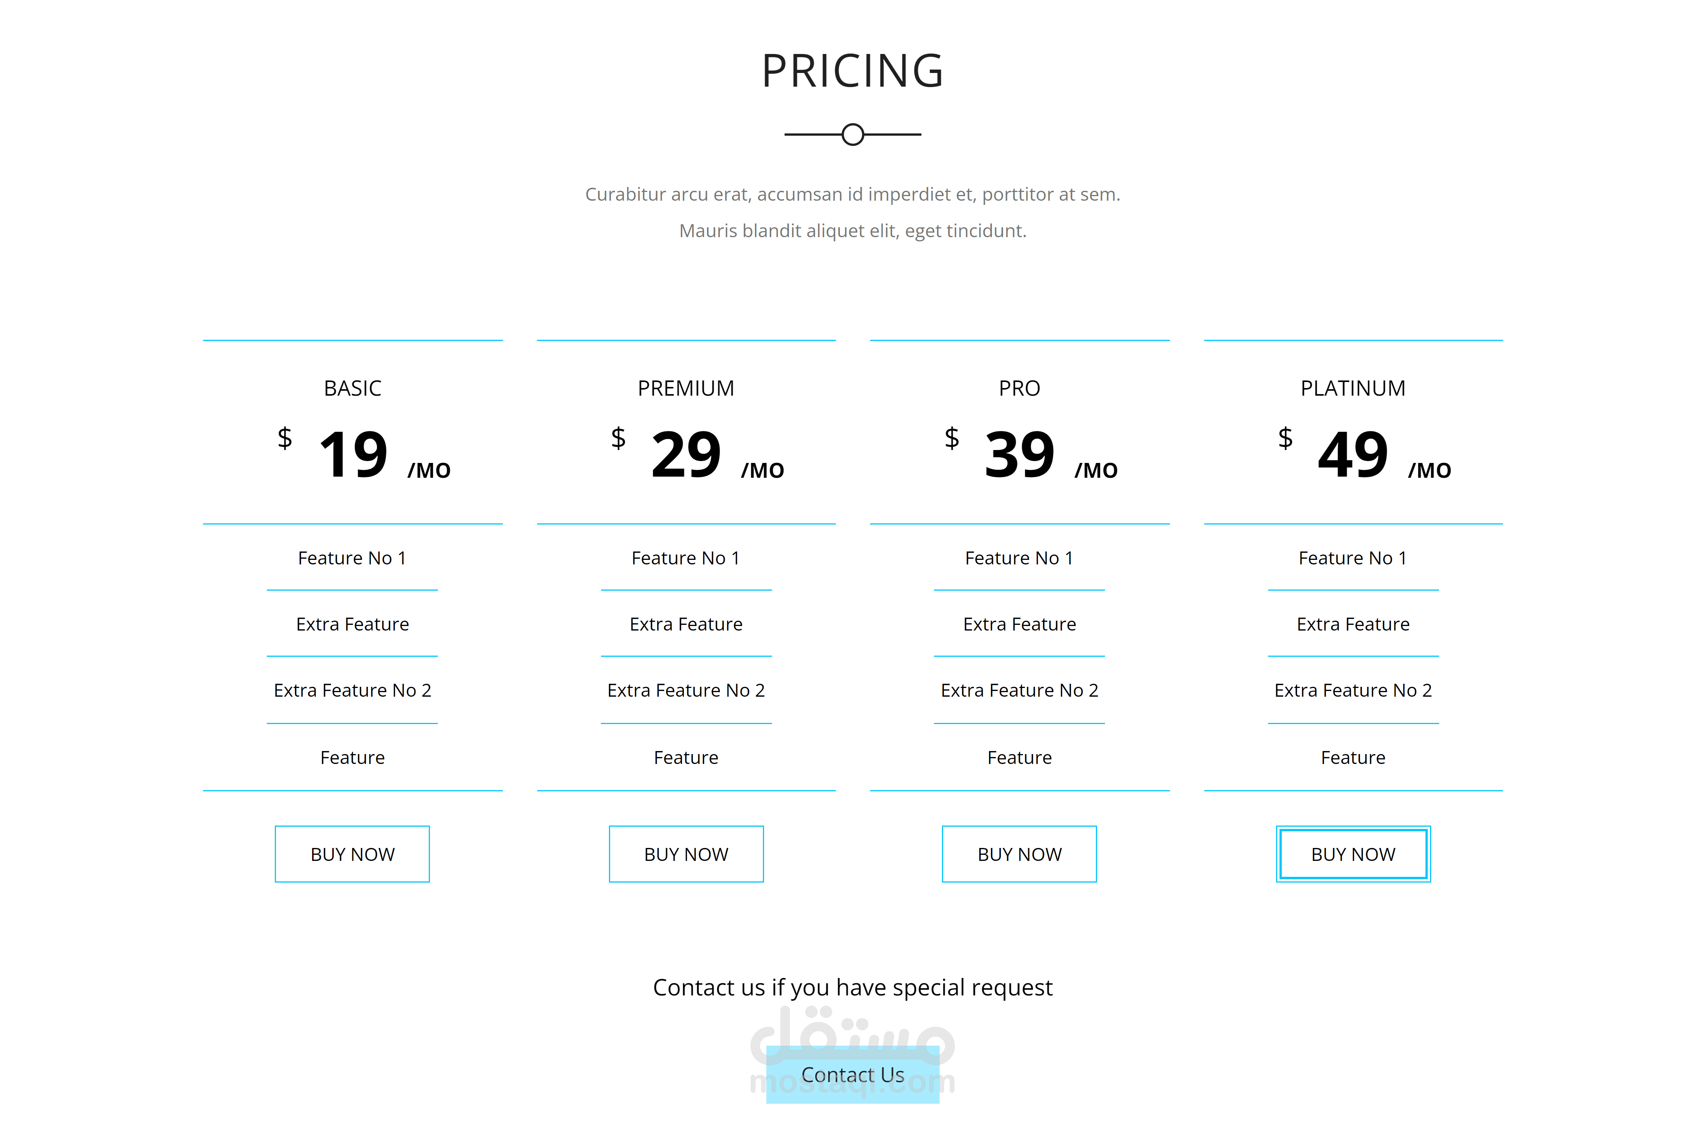Click the PRICING page heading
Image resolution: width=1706 pixels, height=1122 pixels.
[852, 71]
